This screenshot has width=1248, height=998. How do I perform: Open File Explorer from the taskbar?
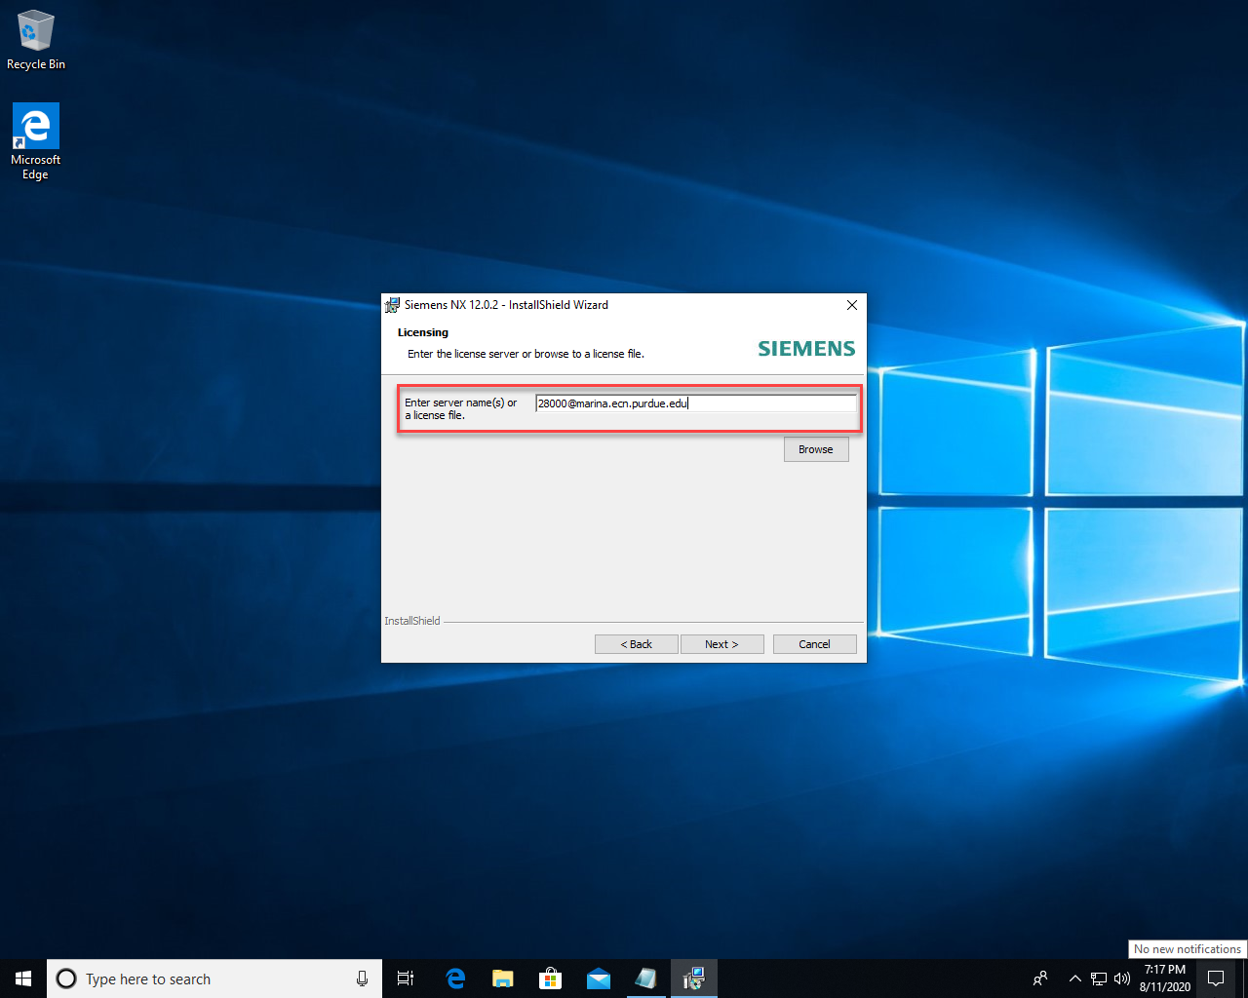[502, 979]
